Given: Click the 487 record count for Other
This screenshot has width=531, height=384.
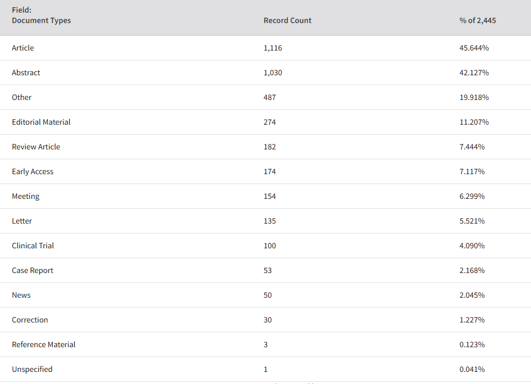Looking at the screenshot, I should (269, 97).
